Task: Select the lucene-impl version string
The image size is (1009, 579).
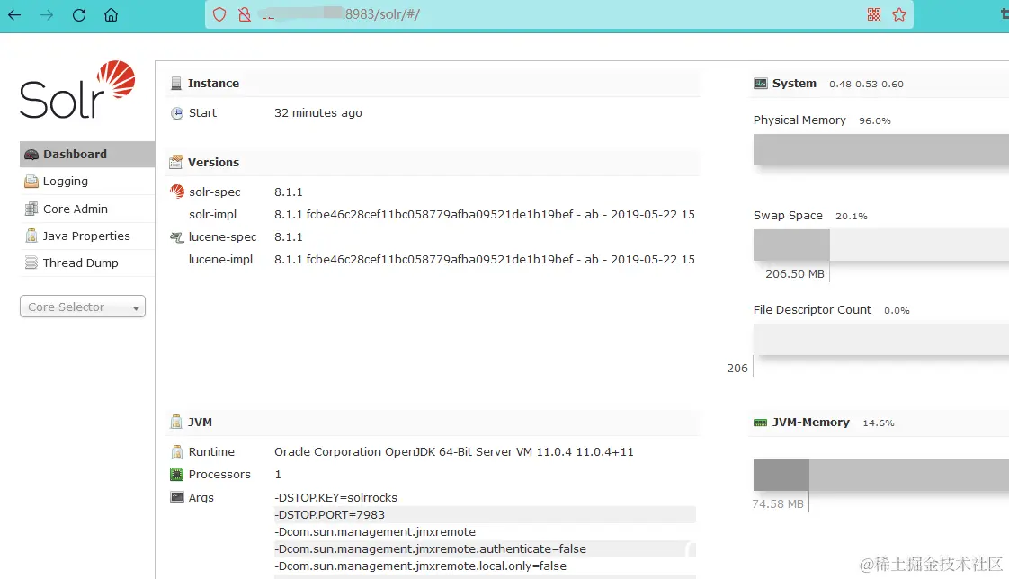Action: (x=485, y=259)
